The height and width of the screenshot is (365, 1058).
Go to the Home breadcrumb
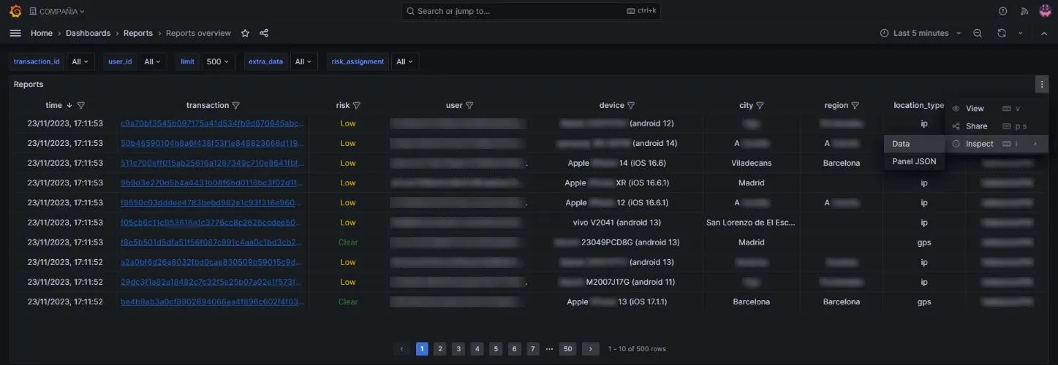pos(42,33)
